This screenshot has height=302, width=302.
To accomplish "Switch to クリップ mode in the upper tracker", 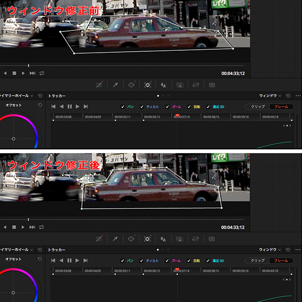I will [257, 106].
